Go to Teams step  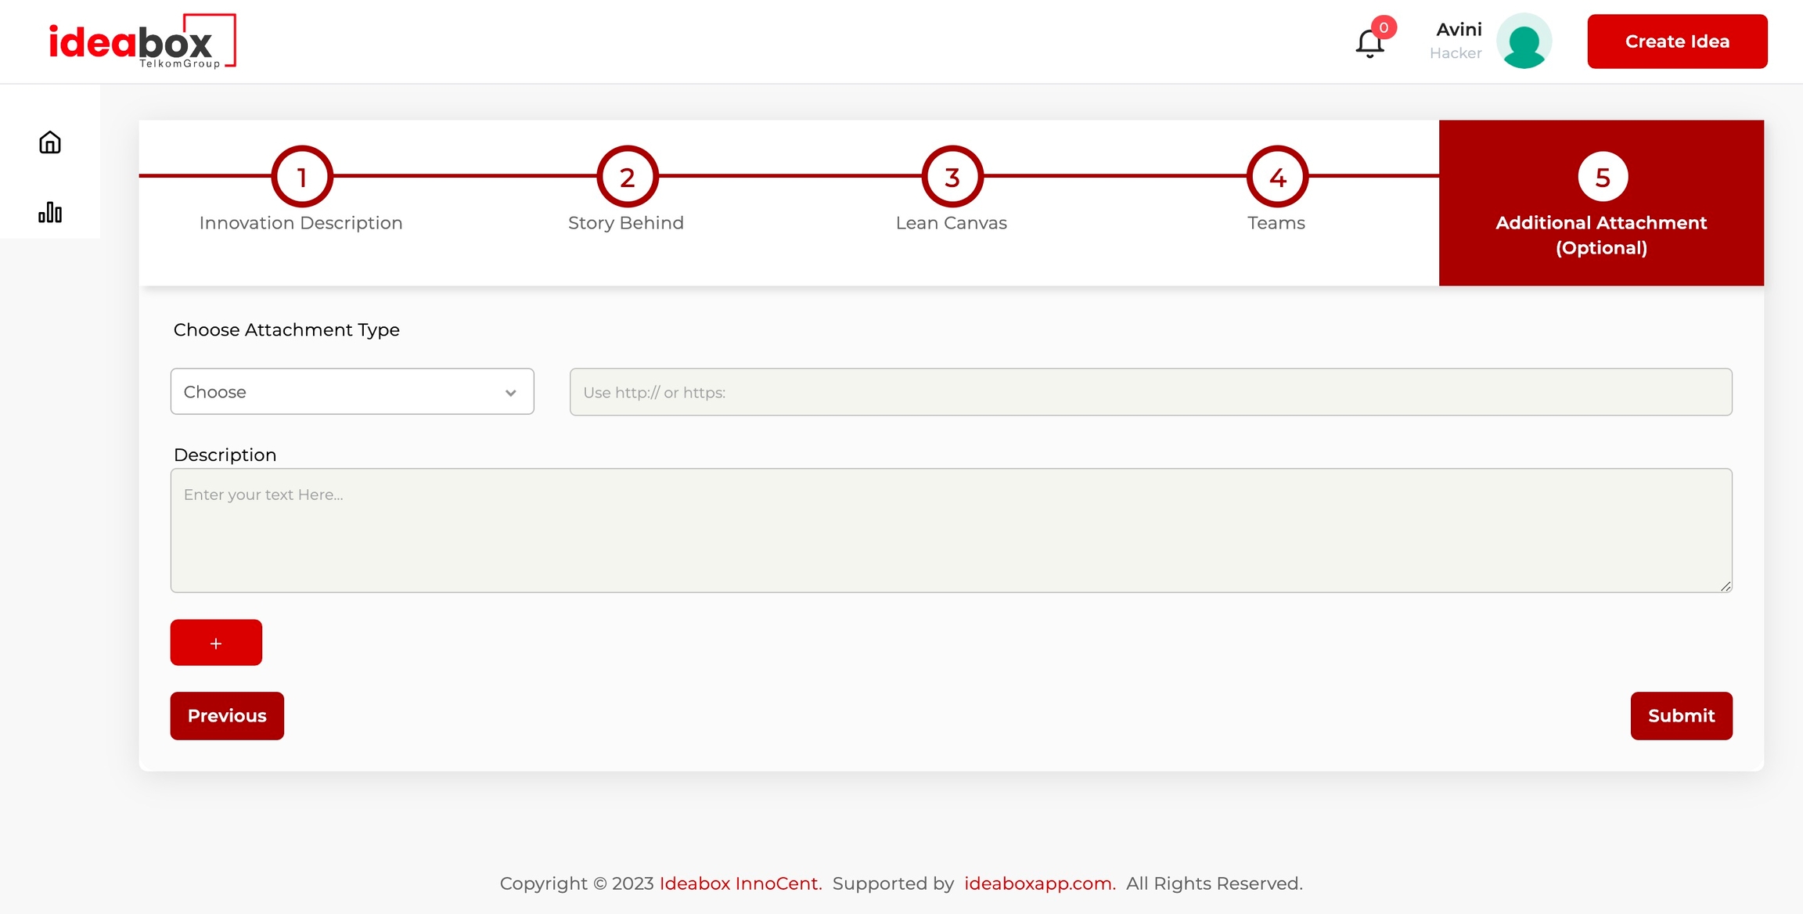(1276, 223)
